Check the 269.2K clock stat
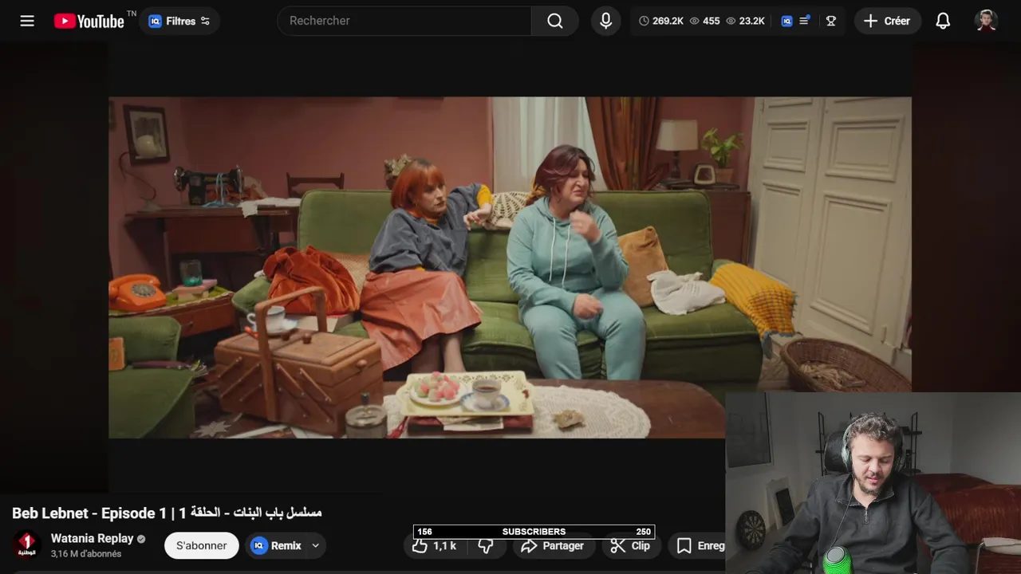The image size is (1021, 574). tap(661, 21)
